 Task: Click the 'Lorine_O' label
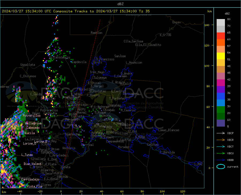pyautogui.click(x=29, y=144)
